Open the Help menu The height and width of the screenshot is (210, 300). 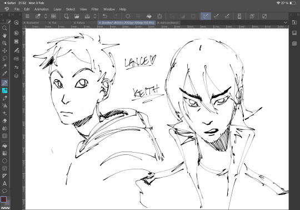point(123,9)
